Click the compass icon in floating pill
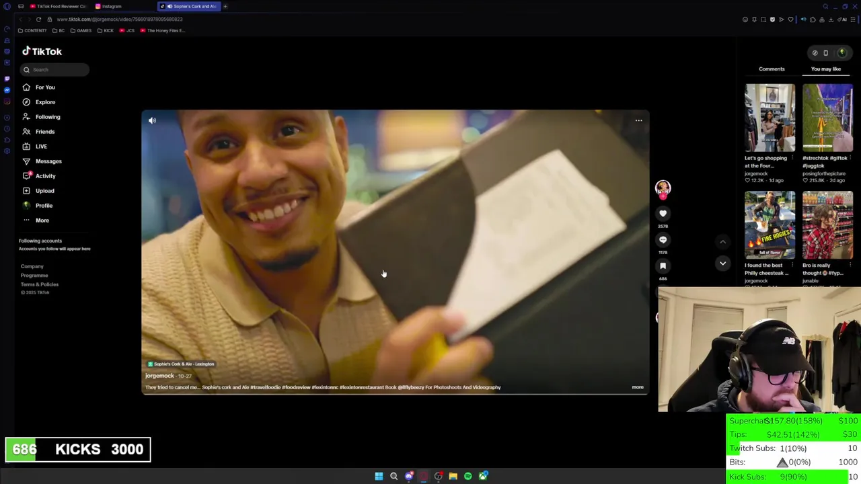Screen dimensions: 861x484 click(x=815, y=52)
